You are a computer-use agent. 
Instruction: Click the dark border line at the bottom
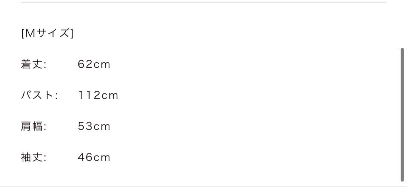pyautogui.click(x=203, y=186)
